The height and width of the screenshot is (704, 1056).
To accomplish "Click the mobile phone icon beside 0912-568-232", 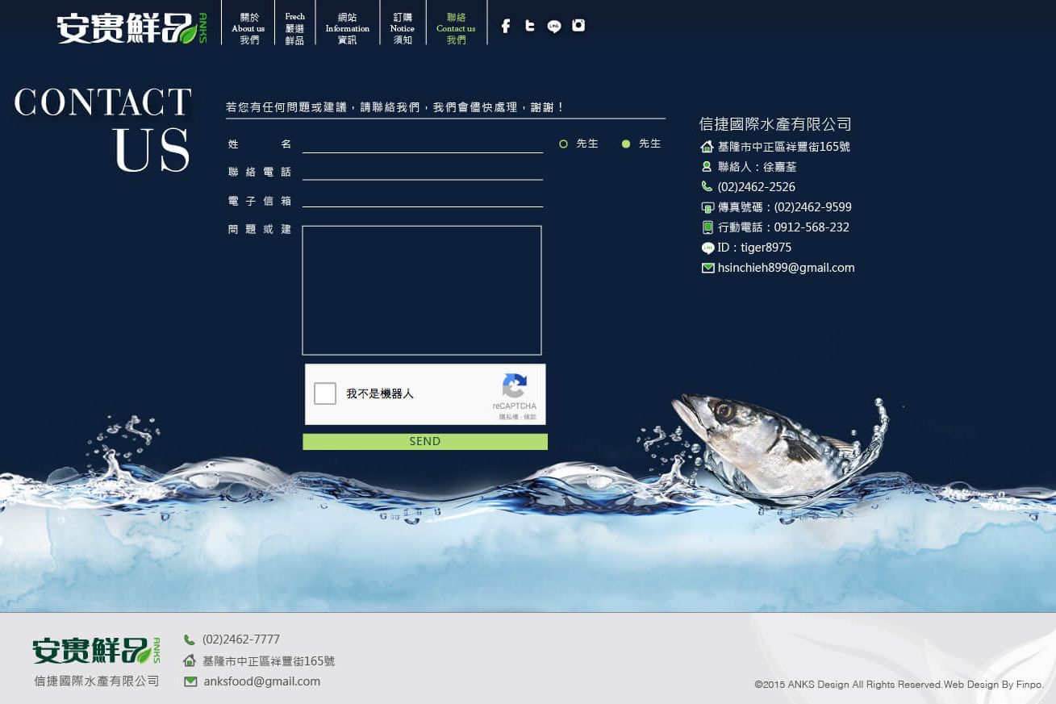I will click(x=707, y=227).
